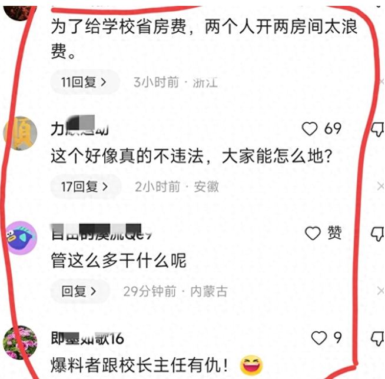Dislike the '爆料者跟校长主任有仇' comment
The image size is (385, 379).
[377, 339]
